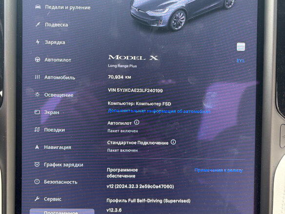Screen dimensions: 285x214
Task: Tap the display icon beside Экран
Action: (37, 112)
